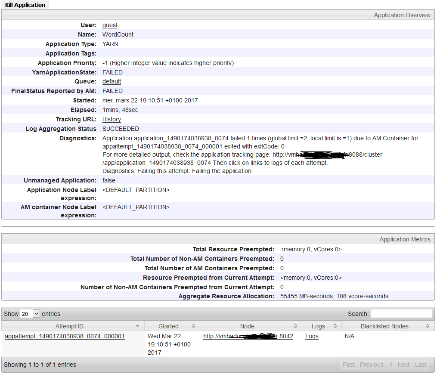437x374 pixels.
Task: Click inside the Search field
Action: pyautogui.click(x=402, y=313)
